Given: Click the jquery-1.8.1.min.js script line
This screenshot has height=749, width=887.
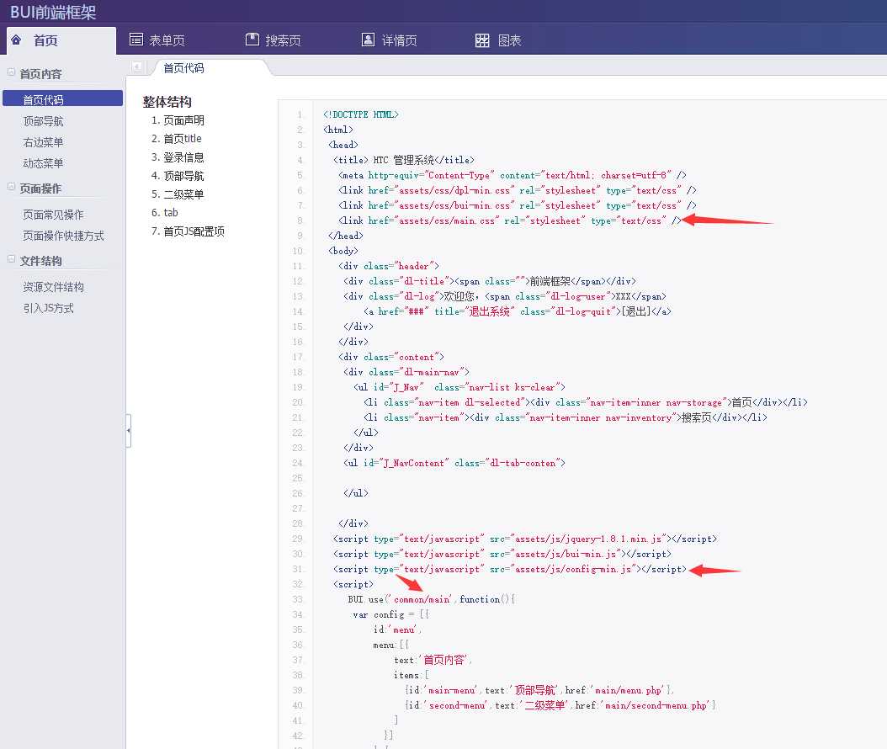Looking at the screenshot, I should pos(525,539).
